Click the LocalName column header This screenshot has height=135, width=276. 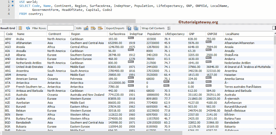[248, 34]
